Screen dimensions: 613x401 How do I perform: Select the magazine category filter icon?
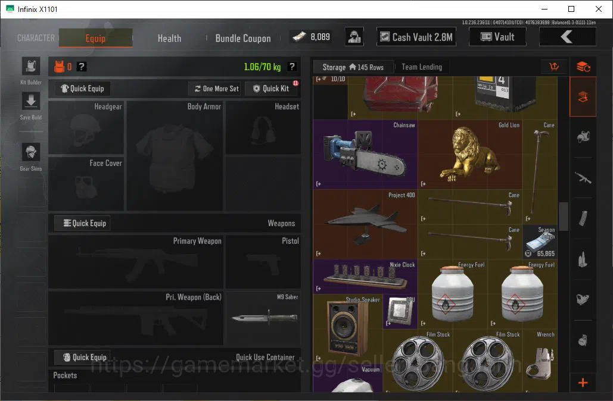[x=583, y=218]
